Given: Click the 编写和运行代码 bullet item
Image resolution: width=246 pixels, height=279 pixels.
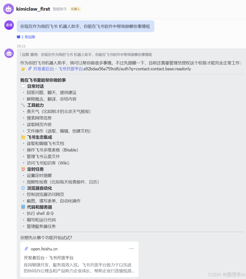Looking at the screenshot, I should click(x=41, y=220).
